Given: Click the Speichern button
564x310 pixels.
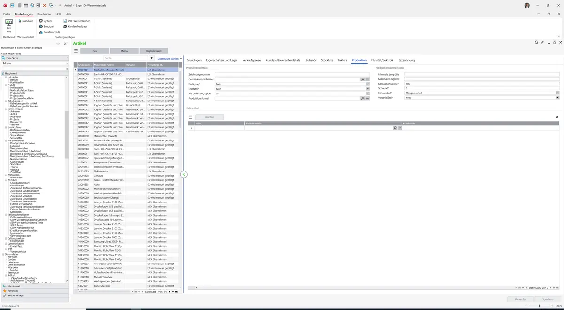Looking at the screenshot, I should (548, 299).
